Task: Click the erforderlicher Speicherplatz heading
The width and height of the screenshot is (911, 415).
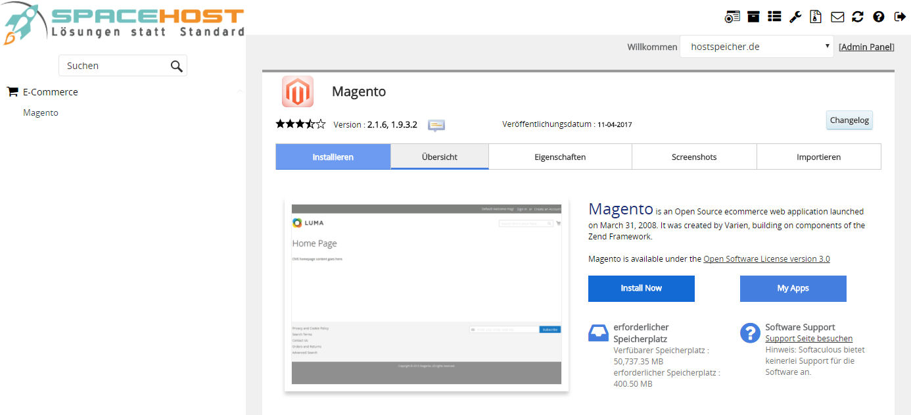Action: (x=641, y=333)
